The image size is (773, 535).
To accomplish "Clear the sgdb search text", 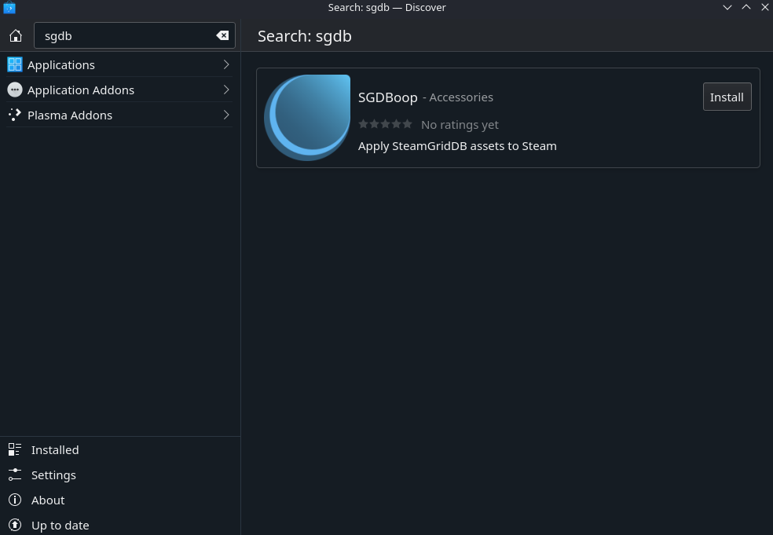I will tap(222, 35).
